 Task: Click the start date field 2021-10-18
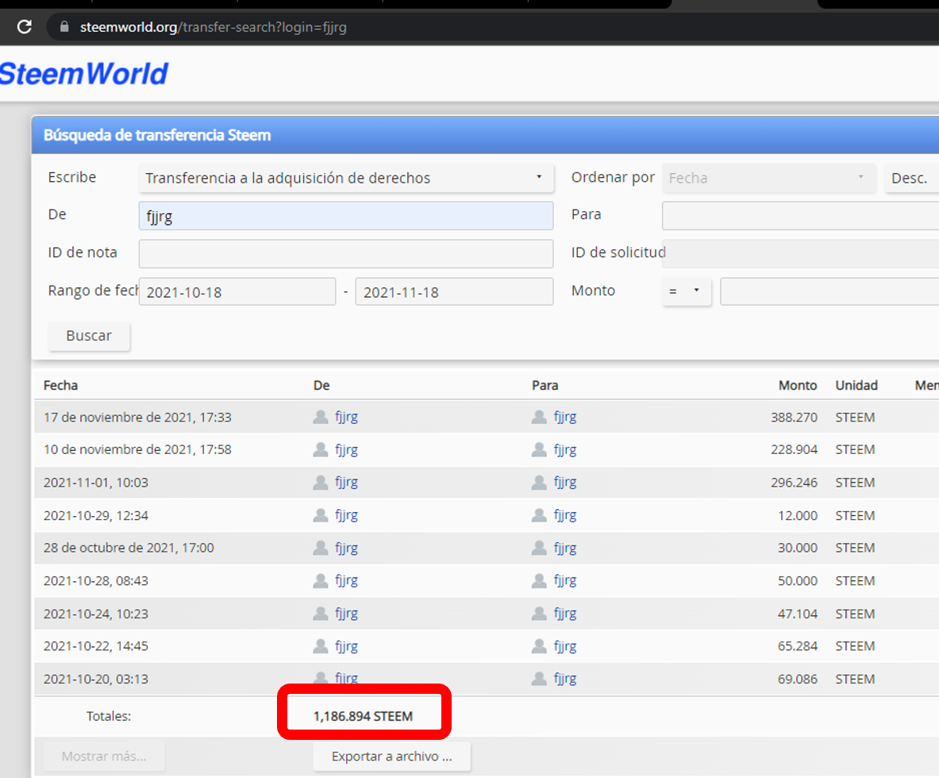(x=237, y=291)
